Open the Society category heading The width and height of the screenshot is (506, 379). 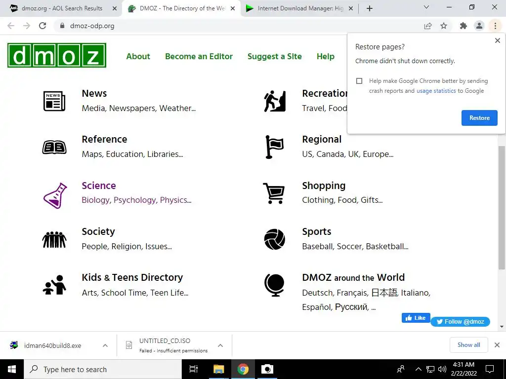click(x=98, y=232)
